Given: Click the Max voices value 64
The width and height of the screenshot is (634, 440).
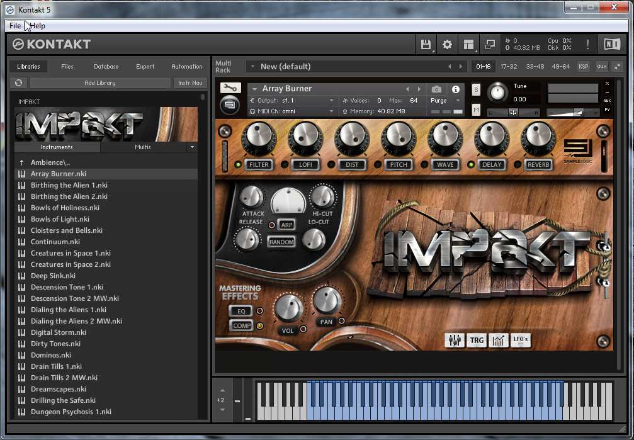Looking at the screenshot, I should 414,100.
